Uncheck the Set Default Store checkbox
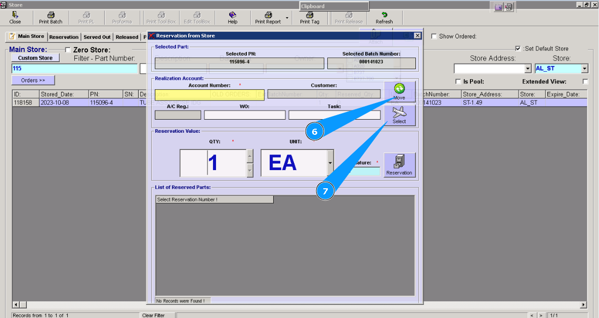 click(x=518, y=48)
